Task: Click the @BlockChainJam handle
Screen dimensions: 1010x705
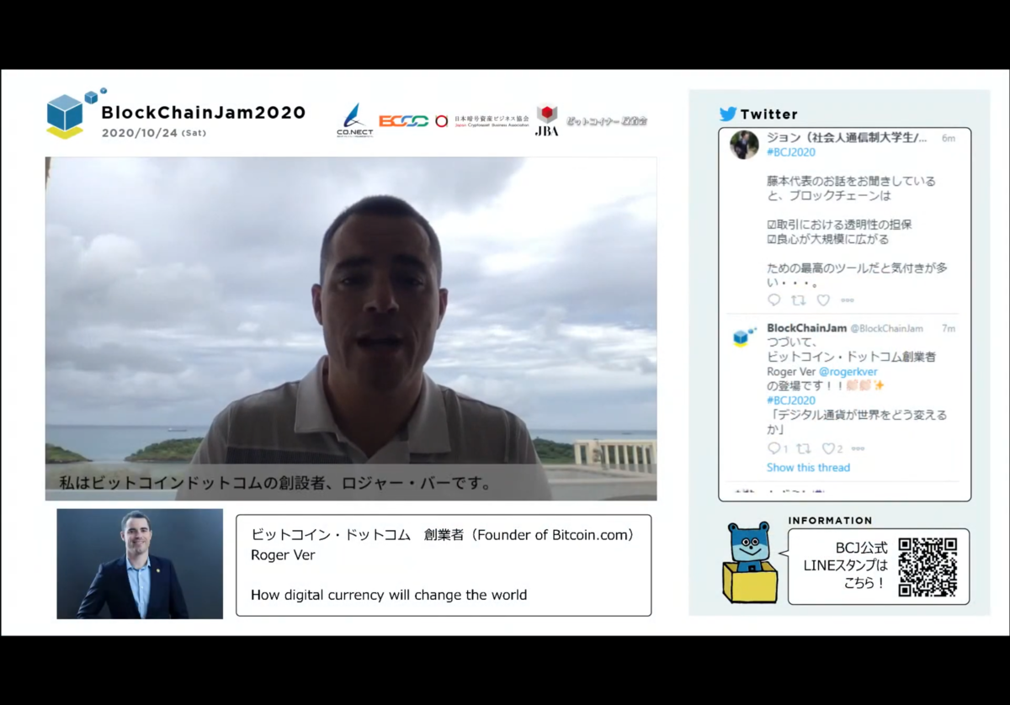Action: (886, 328)
